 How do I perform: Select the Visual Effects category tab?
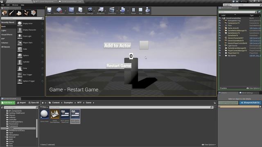coord(7,35)
